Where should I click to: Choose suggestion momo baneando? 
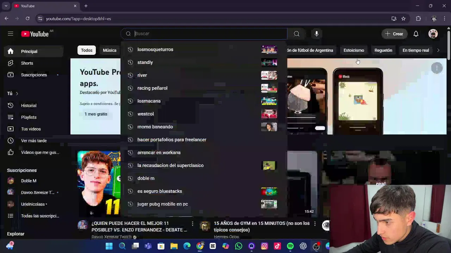pyautogui.click(x=204, y=127)
